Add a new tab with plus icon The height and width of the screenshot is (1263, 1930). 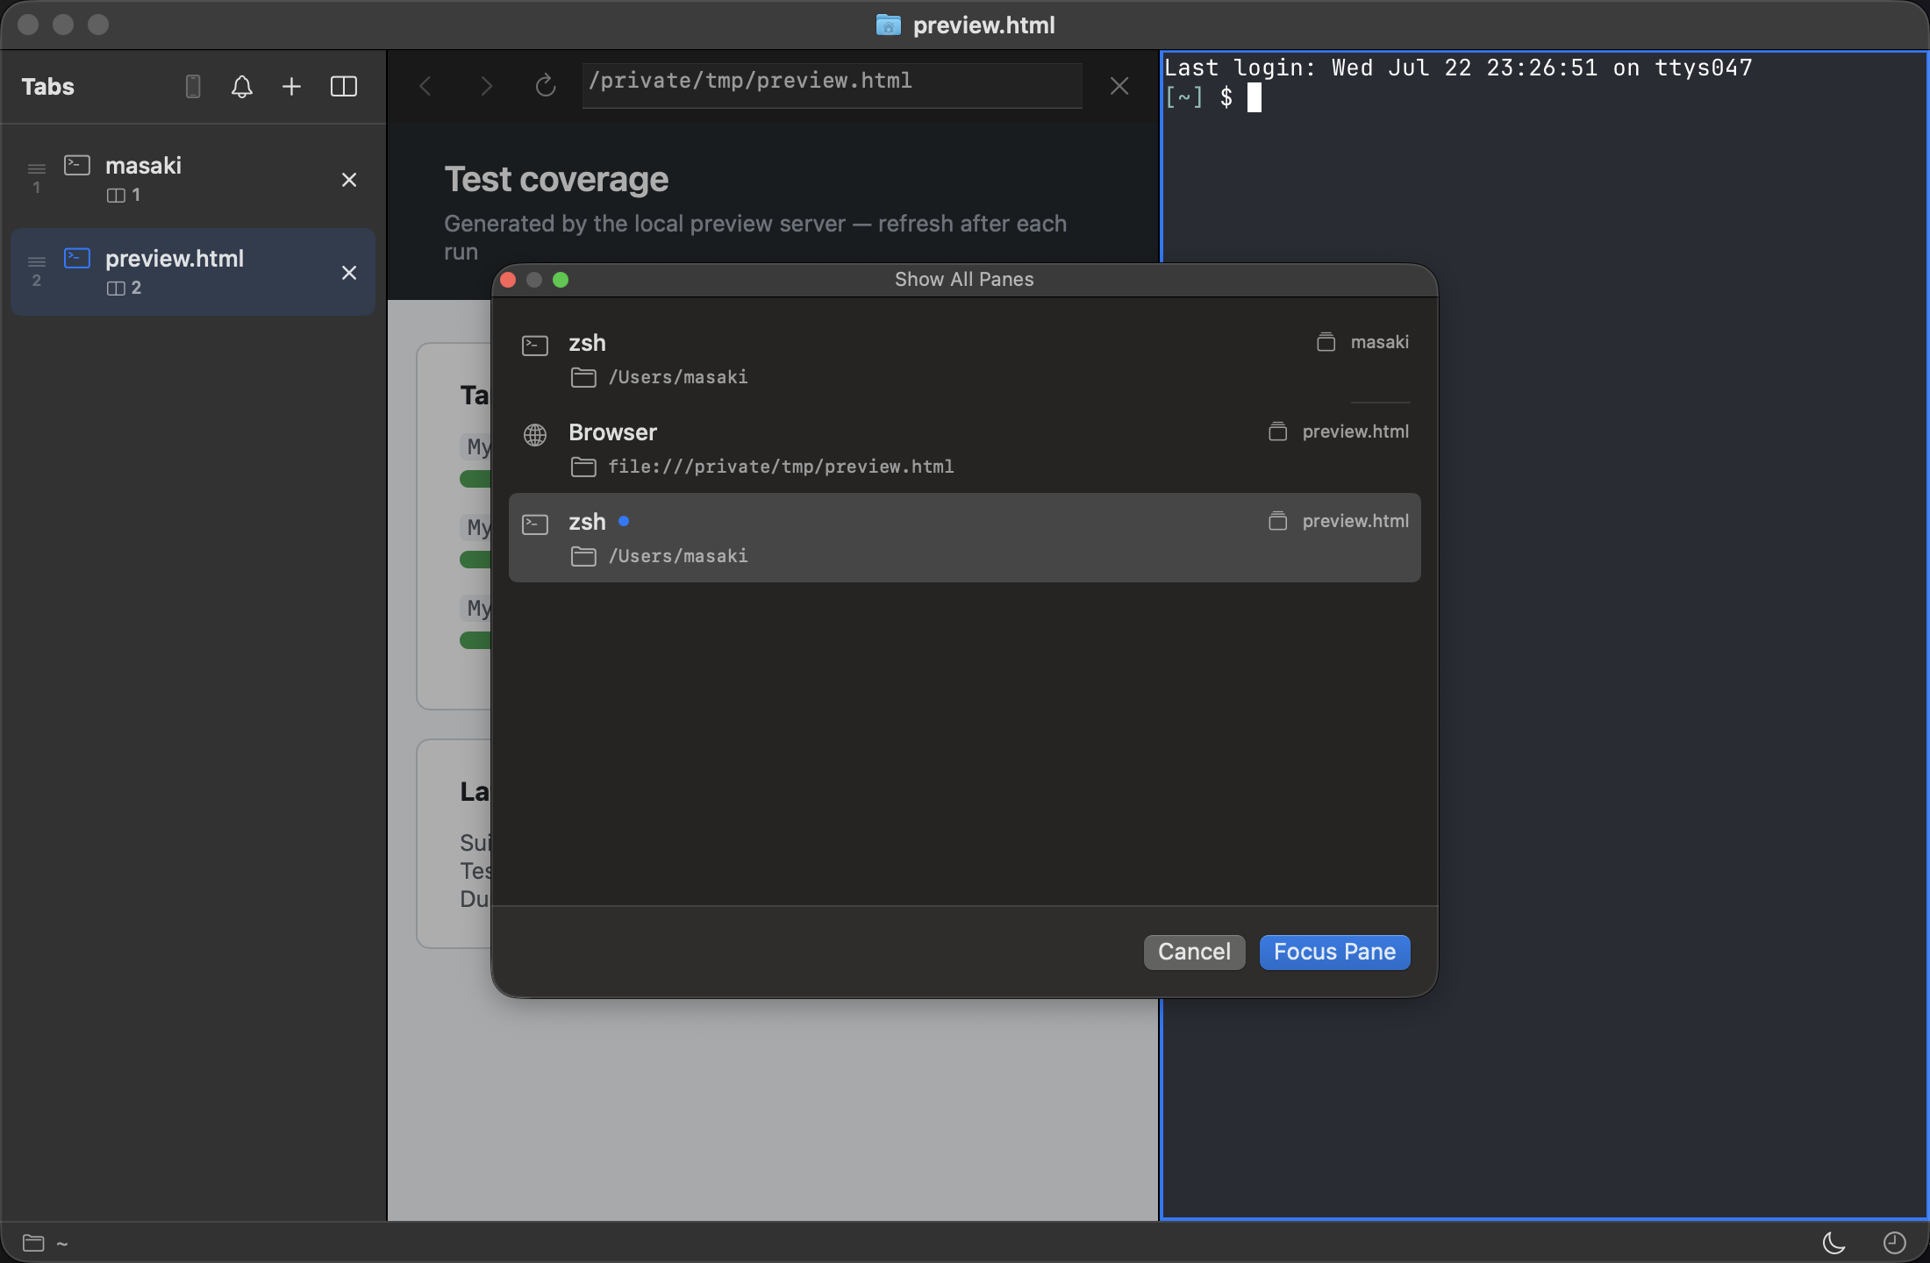click(x=291, y=86)
